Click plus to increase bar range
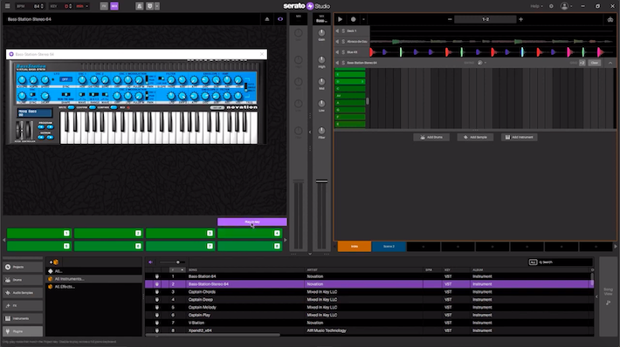The width and height of the screenshot is (620, 347). coord(520,19)
